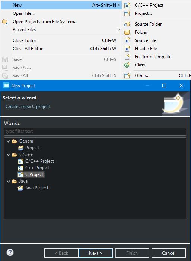
Task: Collapse the General wizard category
Action: [x=8, y=141]
